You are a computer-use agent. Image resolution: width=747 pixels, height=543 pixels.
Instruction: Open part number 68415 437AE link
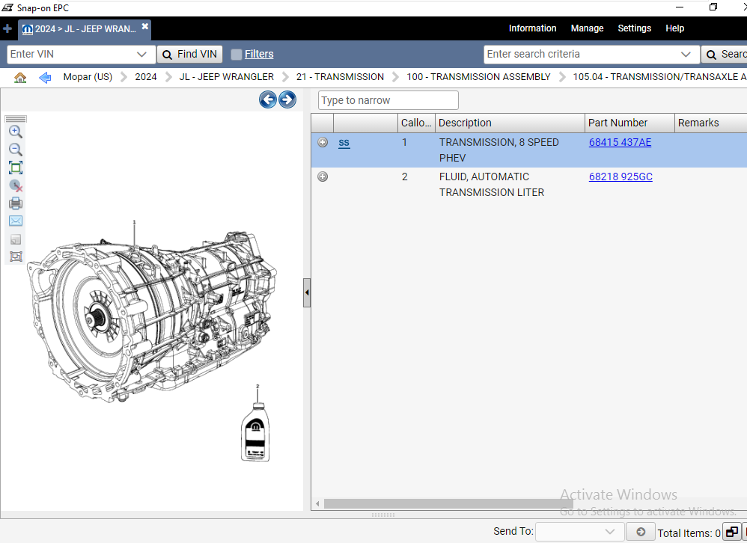[620, 142]
